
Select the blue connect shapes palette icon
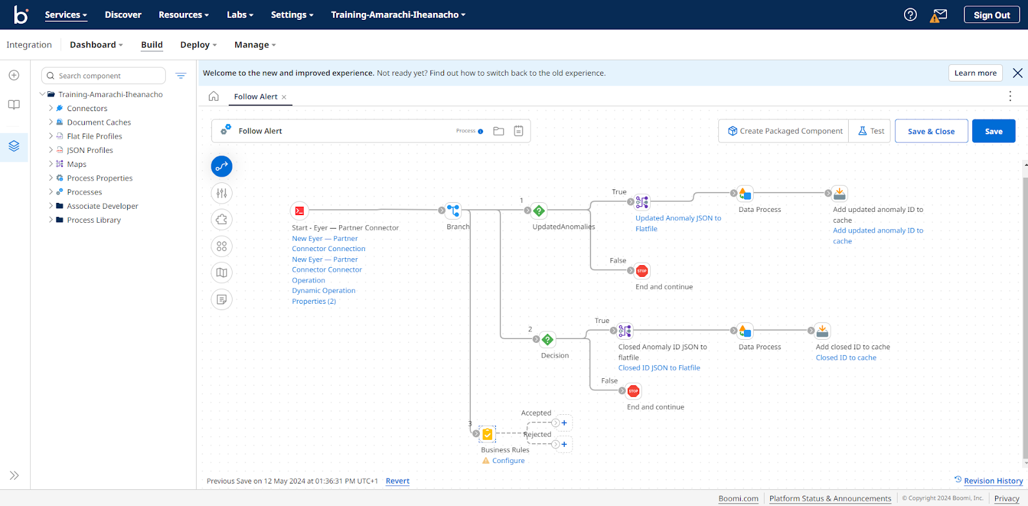(x=222, y=166)
